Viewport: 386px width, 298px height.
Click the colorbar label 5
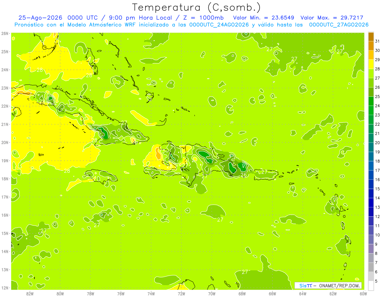[x=376, y=281]
